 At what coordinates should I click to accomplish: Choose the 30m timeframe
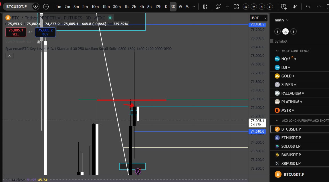[x=117, y=7]
